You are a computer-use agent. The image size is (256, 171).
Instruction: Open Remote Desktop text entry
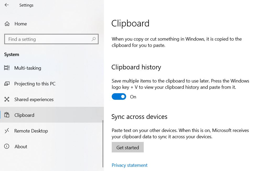click(31, 131)
